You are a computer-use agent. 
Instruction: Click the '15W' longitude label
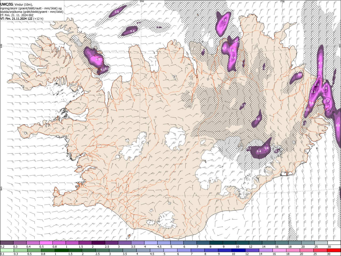click(x=282, y=1)
